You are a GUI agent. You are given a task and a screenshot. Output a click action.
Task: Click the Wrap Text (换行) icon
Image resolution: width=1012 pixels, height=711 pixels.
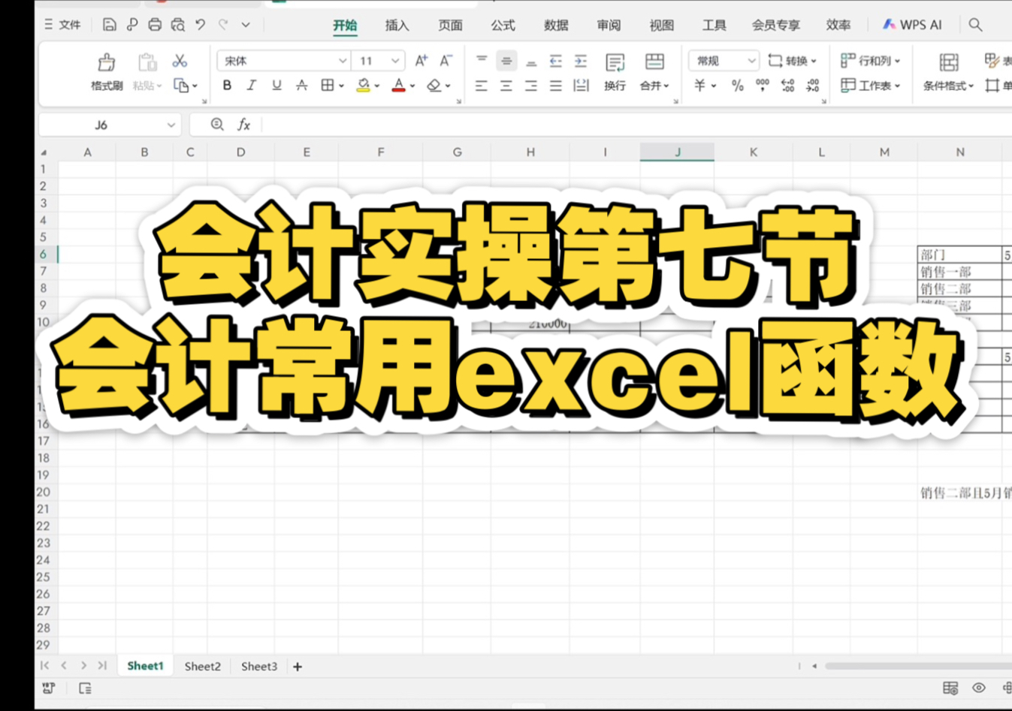point(615,62)
